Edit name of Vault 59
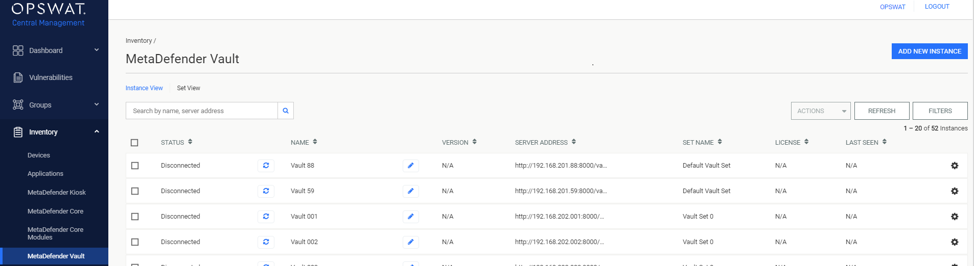 click(410, 191)
